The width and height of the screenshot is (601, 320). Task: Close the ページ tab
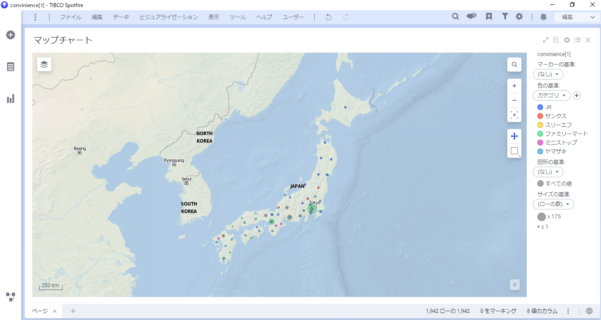point(55,311)
